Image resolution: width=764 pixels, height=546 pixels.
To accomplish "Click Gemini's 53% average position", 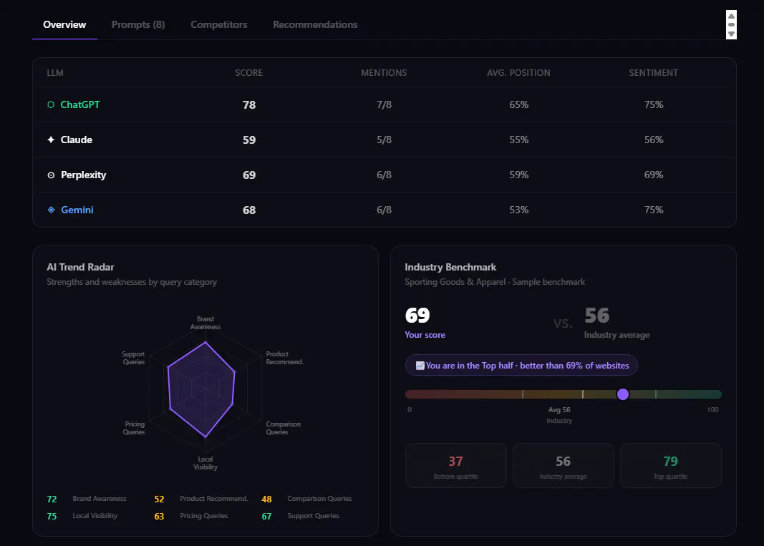I will click(519, 210).
